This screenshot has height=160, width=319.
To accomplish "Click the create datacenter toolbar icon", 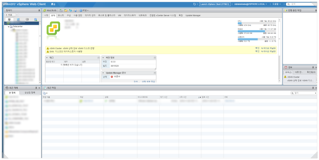I will (x=61, y=10).
